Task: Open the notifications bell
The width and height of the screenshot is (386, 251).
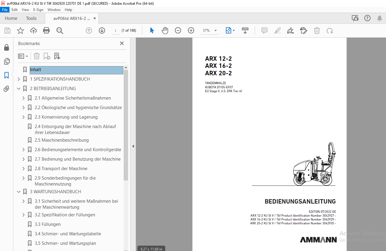Action: 380,18
